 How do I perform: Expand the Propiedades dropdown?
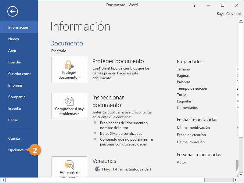coord(191,62)
